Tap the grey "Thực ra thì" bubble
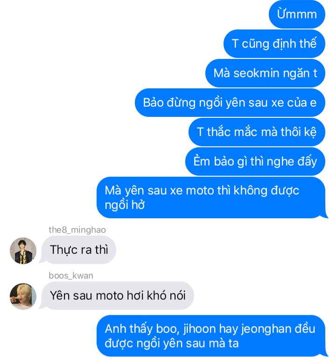 (78, 250)
